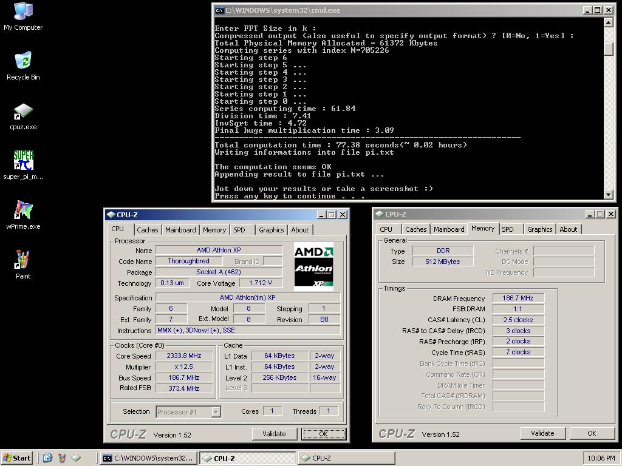Activate the first CPU-Z taskbar button
Screen dimensions: 622x466
point(248,458)
